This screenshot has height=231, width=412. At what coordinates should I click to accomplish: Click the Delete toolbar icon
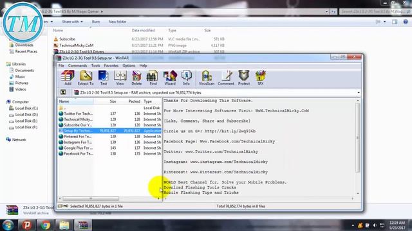coord(136,78)
